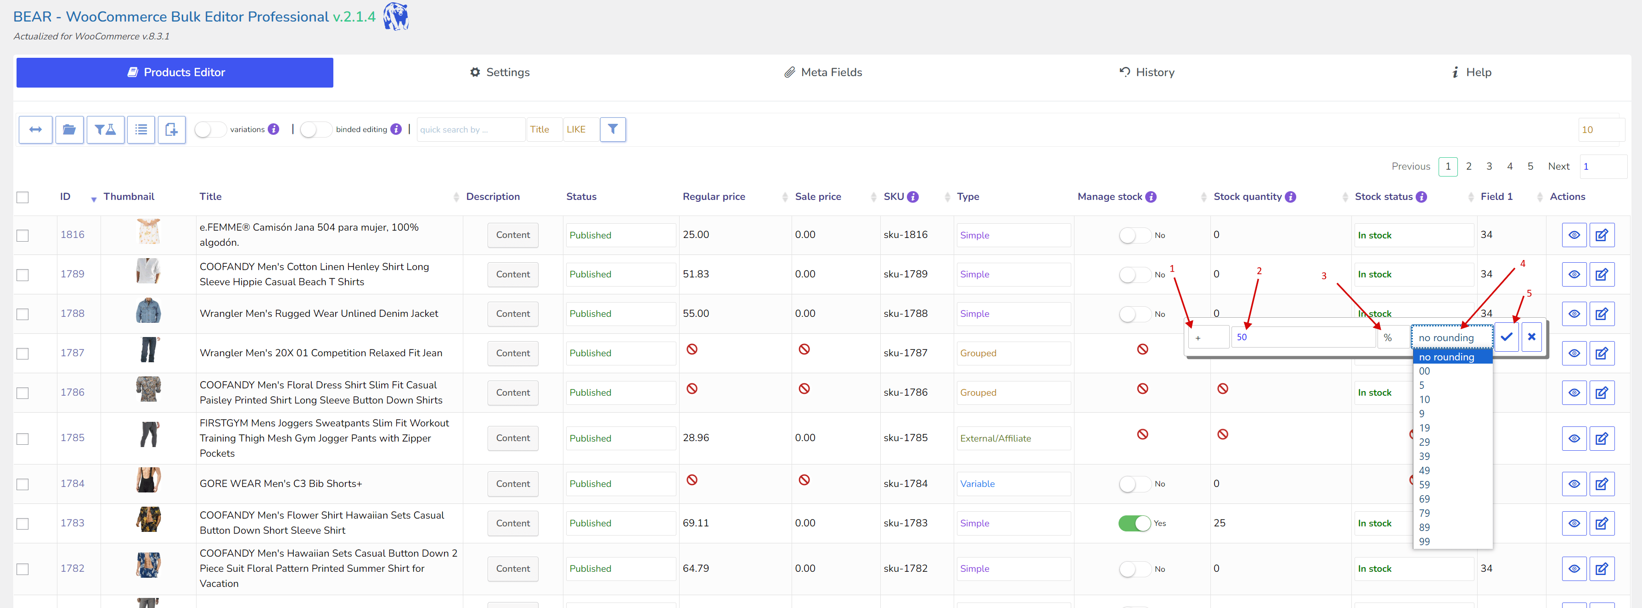Screen dimensions: 1642x608
Task: Open the filter and bulk edit panel
Action: pyautogui.click(x=105, y=130)
